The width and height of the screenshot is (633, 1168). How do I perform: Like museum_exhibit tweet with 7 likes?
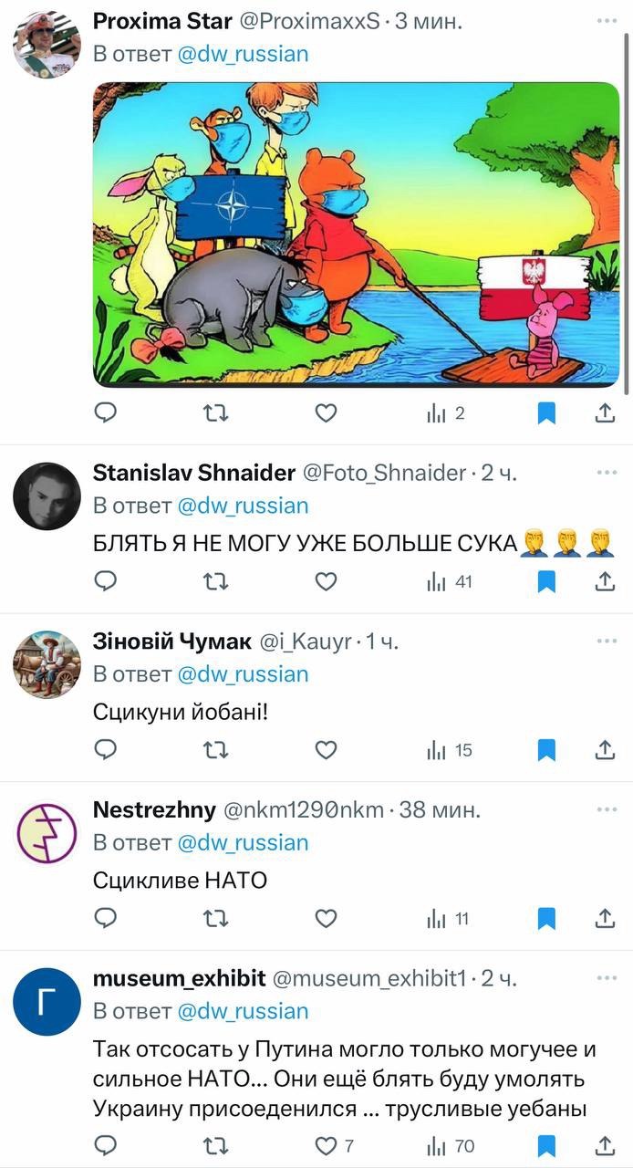pos(334,1145)
